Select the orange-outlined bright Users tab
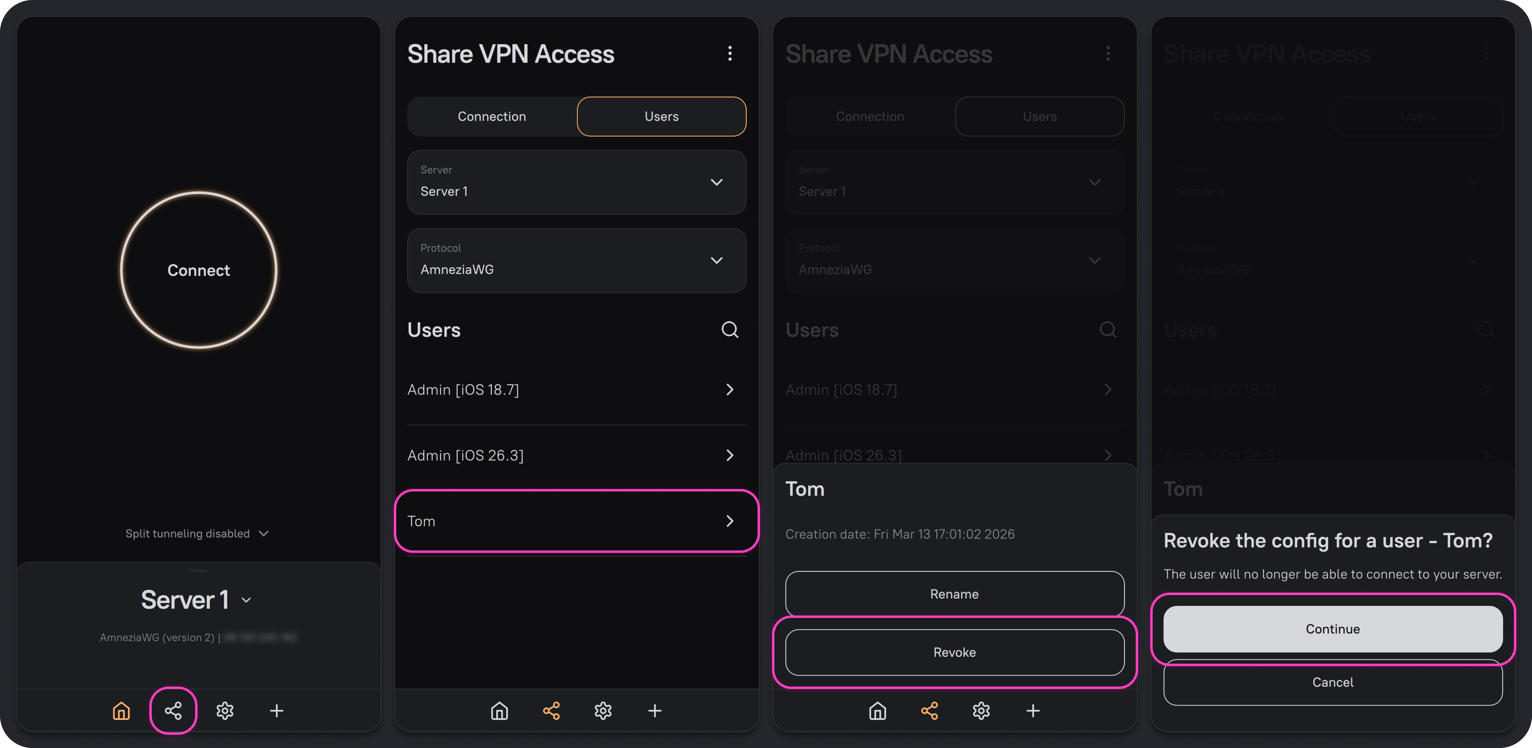Screen dimensions: 1532x748 coord(661,116)
